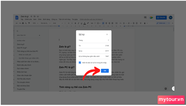Open the move-to-folder icon beside the title
186x106 pixels.
(x=35, y=16)
